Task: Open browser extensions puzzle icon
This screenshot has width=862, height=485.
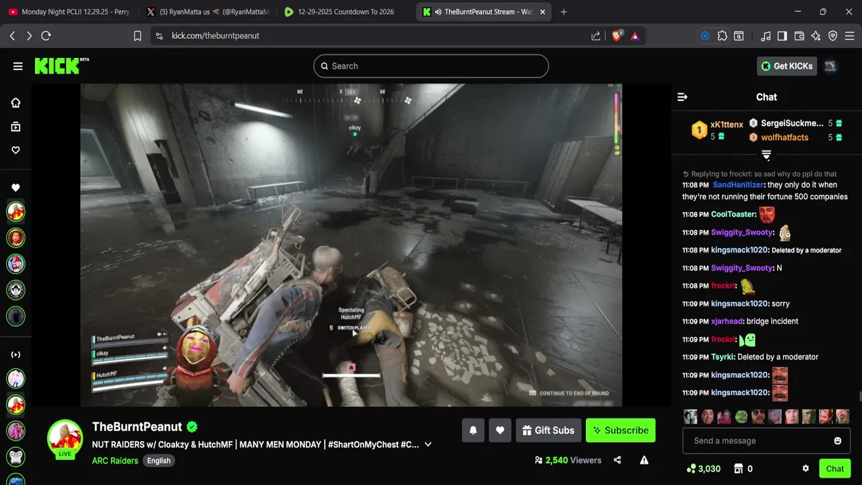Action: pos(723,36)
